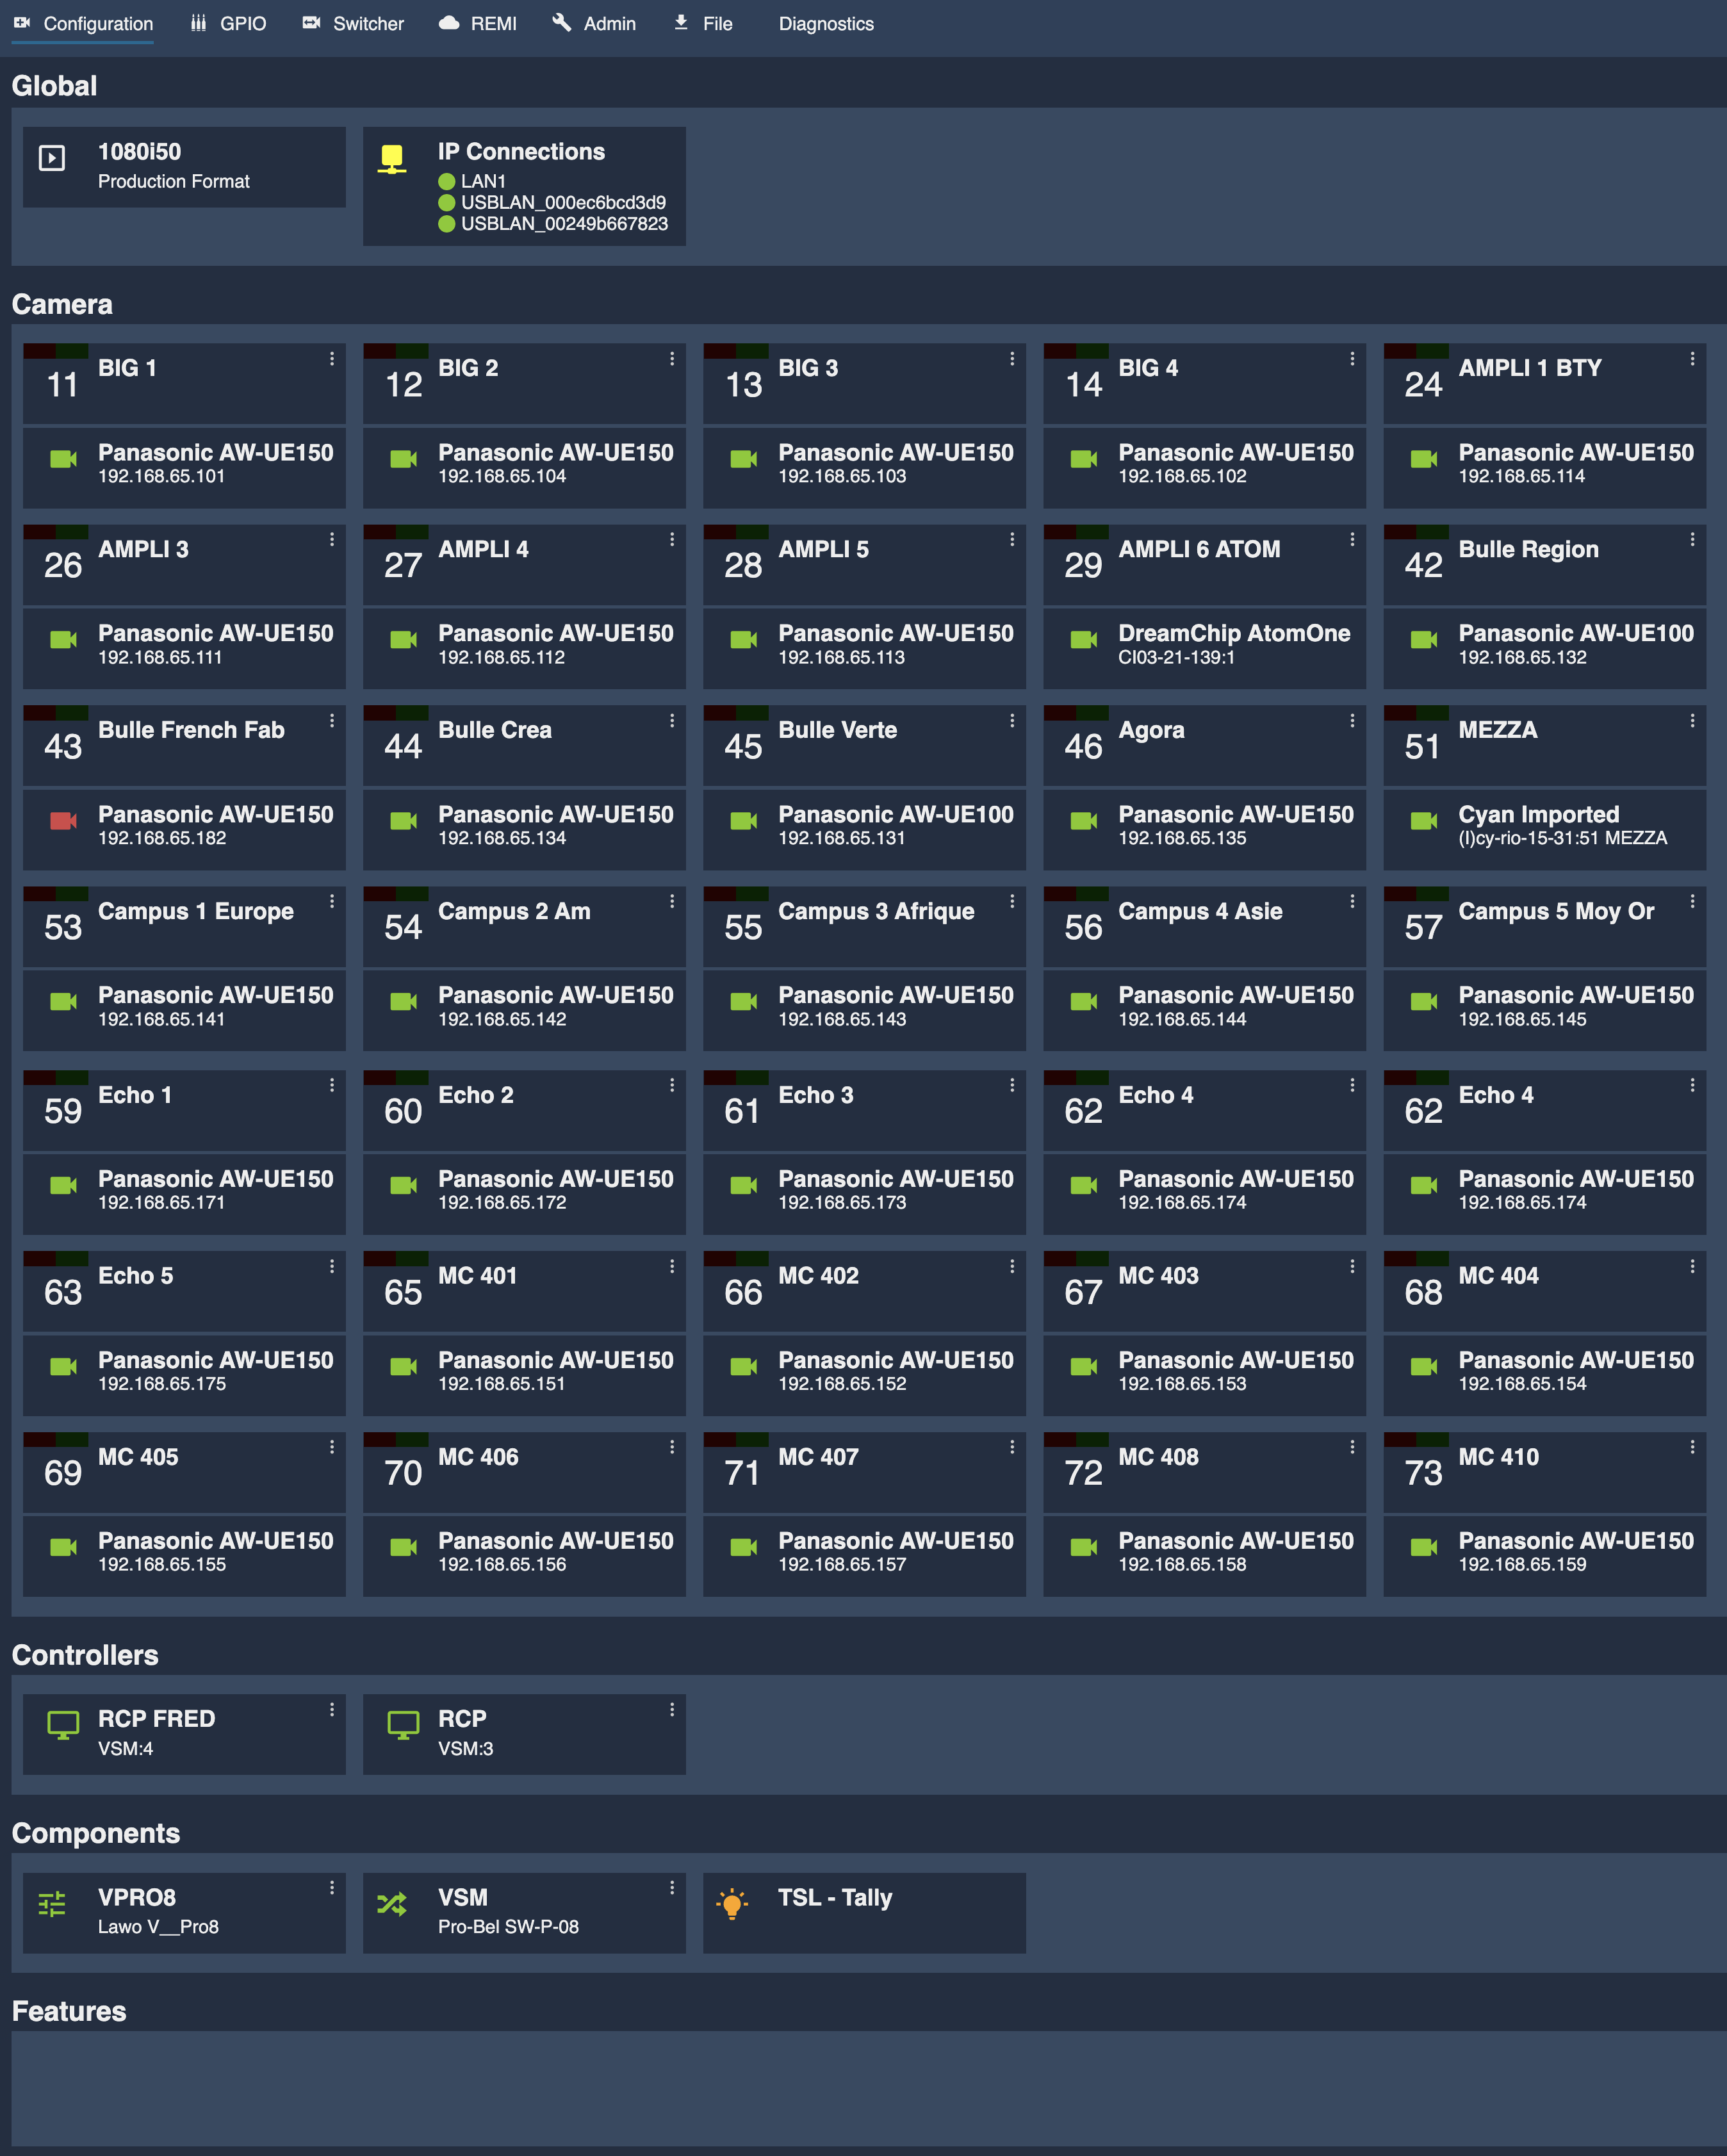This screenshot has width=1727, height=2156.
Task: Click IP address 192.168.65.104
Action: pos(502,477)
